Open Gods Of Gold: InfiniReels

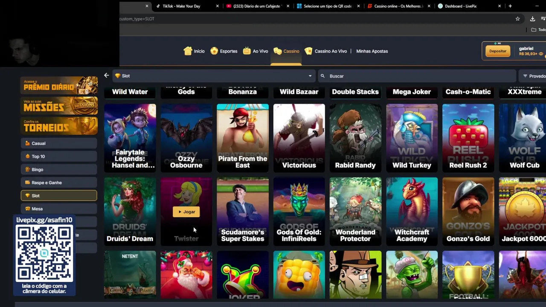point(299,211)
